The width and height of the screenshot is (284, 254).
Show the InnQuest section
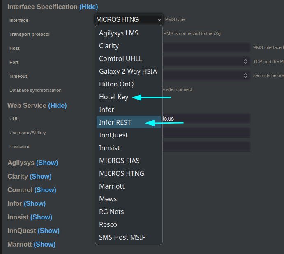[x=48, y=231]
